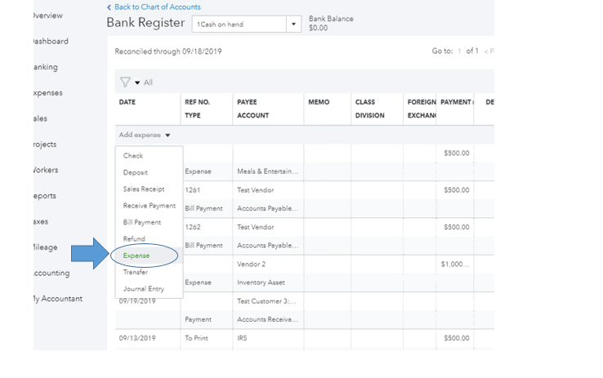Pick Journal Entry from the menu
This screenshot has width=603, height=378.
pos(144,289)
